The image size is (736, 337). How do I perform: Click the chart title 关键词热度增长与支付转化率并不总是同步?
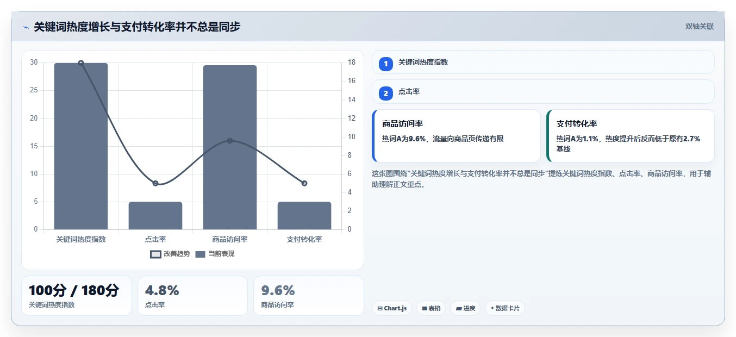point(137,27)
